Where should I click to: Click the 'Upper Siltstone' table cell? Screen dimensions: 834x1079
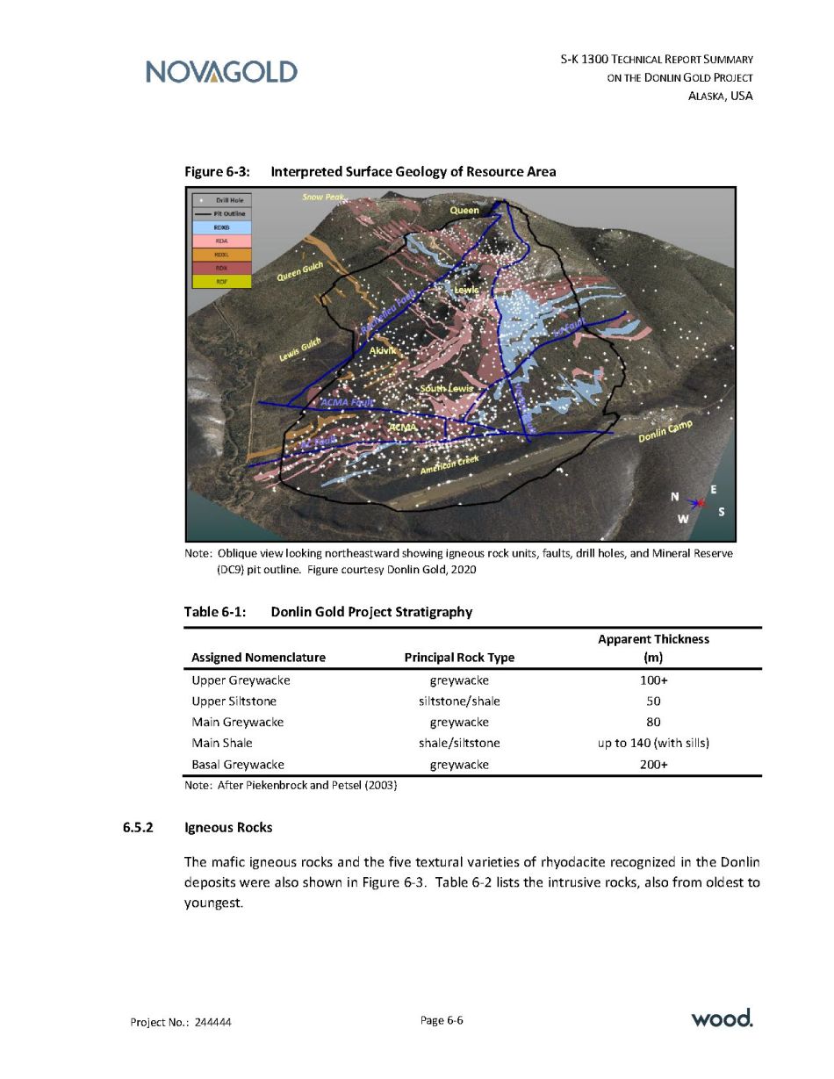[234, 701]
